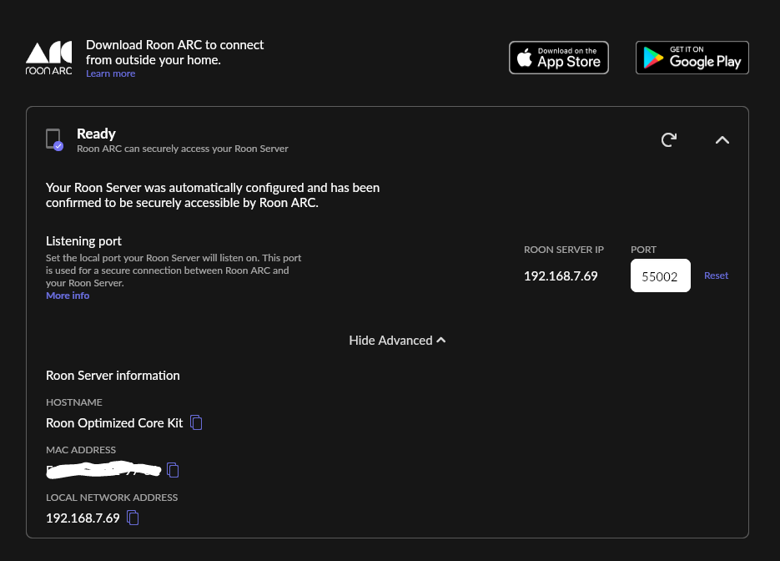780x561 pixels.
Task: Click the 'Roon ARC can securely access' subtitle
Action: point(183,149)
